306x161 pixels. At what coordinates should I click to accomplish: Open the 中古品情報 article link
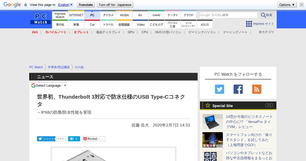click(x=249, y=155)
